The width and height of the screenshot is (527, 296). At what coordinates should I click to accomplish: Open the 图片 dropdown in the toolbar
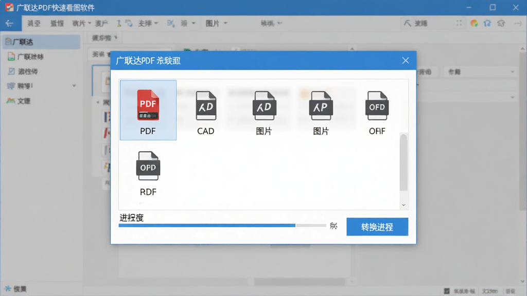(x=217, y=24)
